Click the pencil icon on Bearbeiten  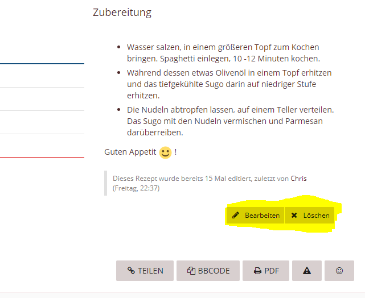(x=235, y=216)
